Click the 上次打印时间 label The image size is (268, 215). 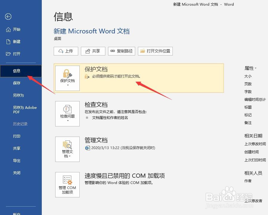[x=255, y=160]
